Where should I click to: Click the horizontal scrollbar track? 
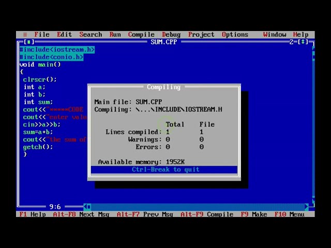tap(198, 207)
